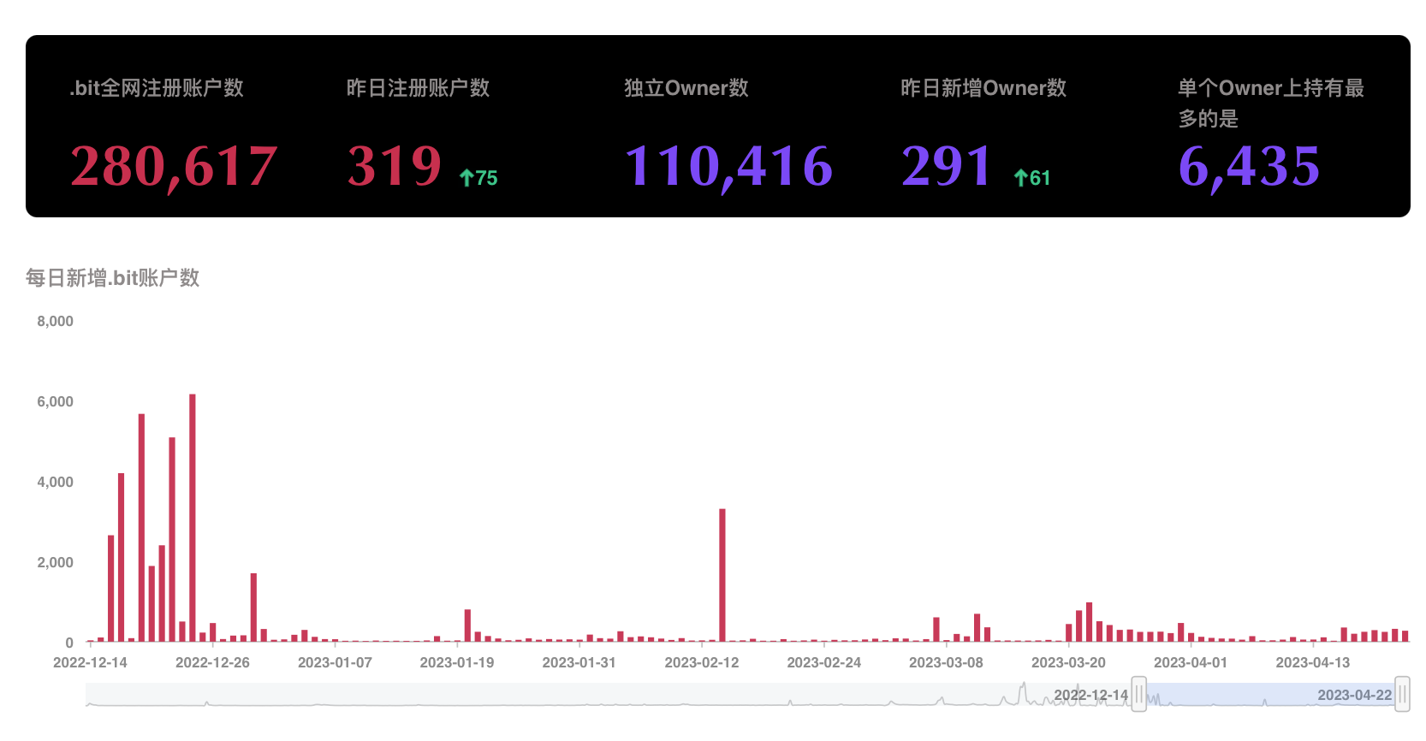Screen dimensions: 1426x741
Task: Click the left handle of date range slider
Action: point(1139,694)
